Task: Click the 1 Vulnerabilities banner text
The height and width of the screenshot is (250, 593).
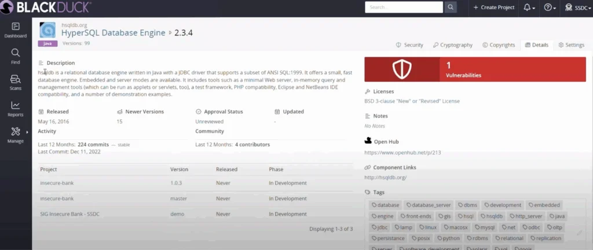Action: tap(463, 70)
